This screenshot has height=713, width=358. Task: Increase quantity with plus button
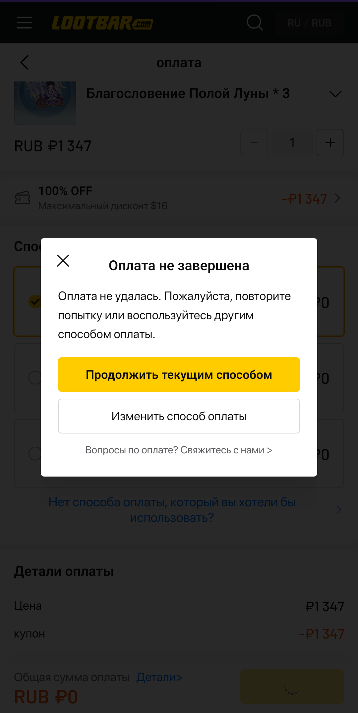coord(330,142)
